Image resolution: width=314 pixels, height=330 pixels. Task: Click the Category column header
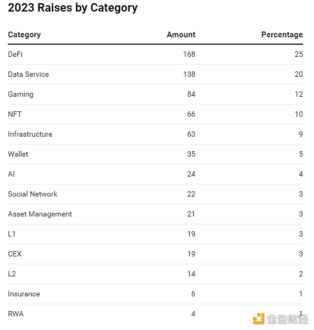click(x=24, y=35)
